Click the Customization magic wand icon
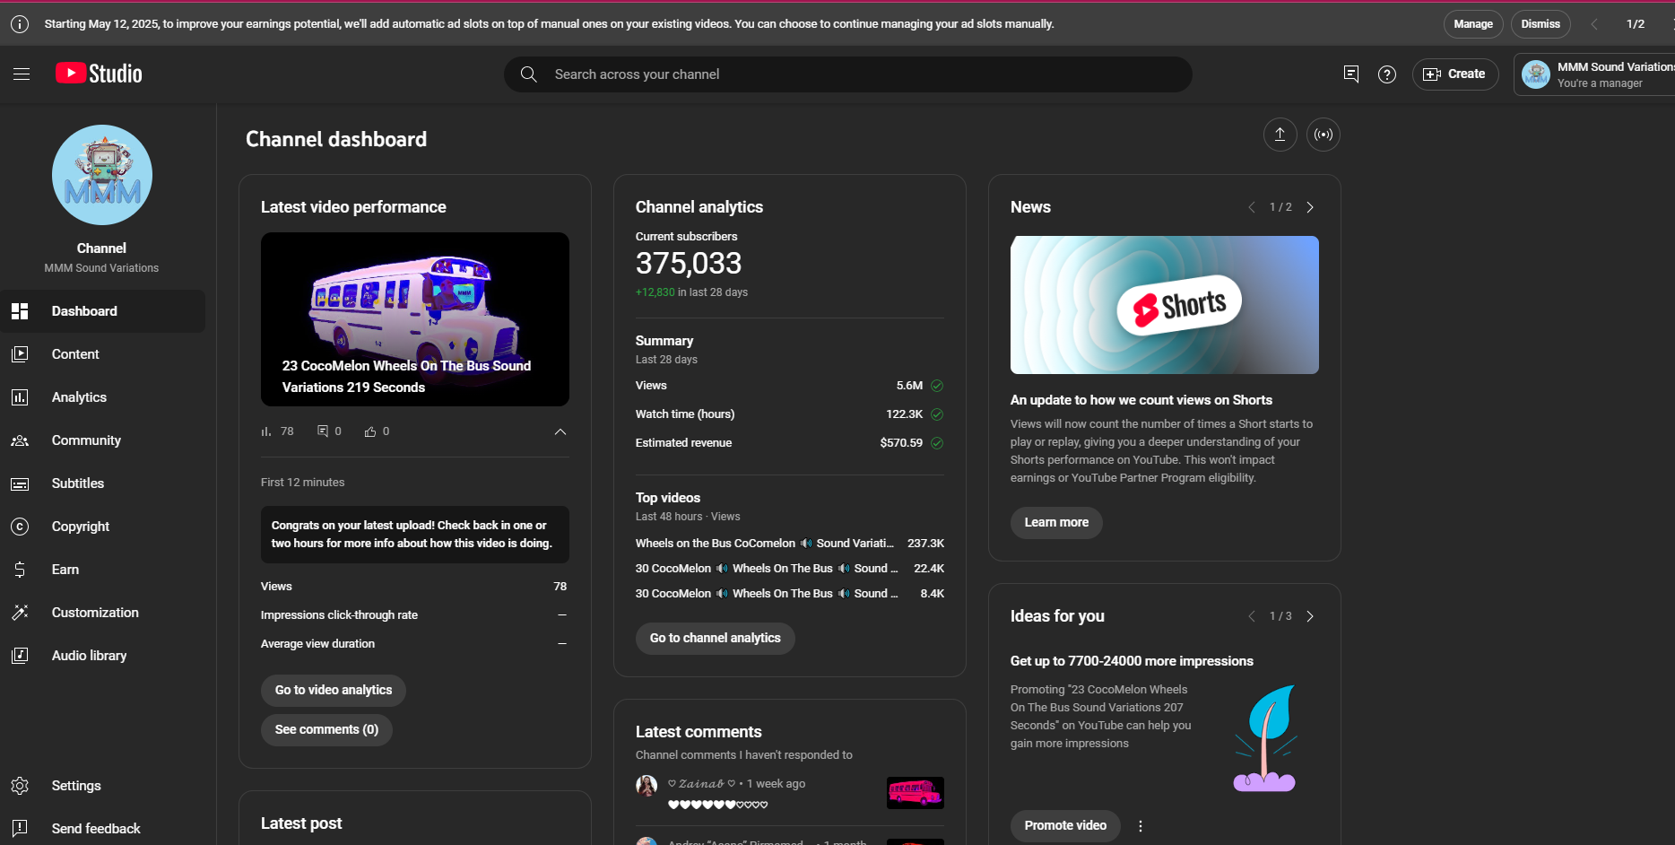The height and width of the screenshot is (845, 1675). click(x=20, y=613)
